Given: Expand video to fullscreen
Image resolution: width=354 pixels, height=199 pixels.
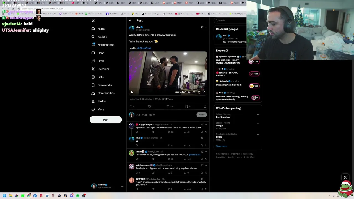Looking at the screenshot, I should click(204, 92).
